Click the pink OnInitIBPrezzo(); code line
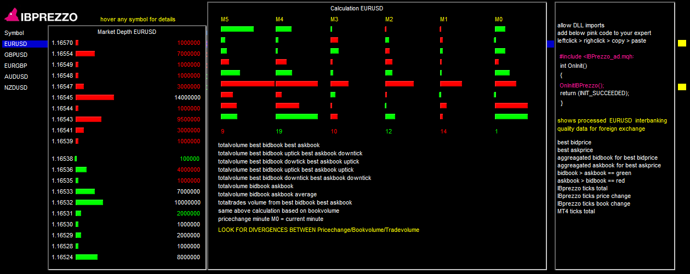 [581, 85]
